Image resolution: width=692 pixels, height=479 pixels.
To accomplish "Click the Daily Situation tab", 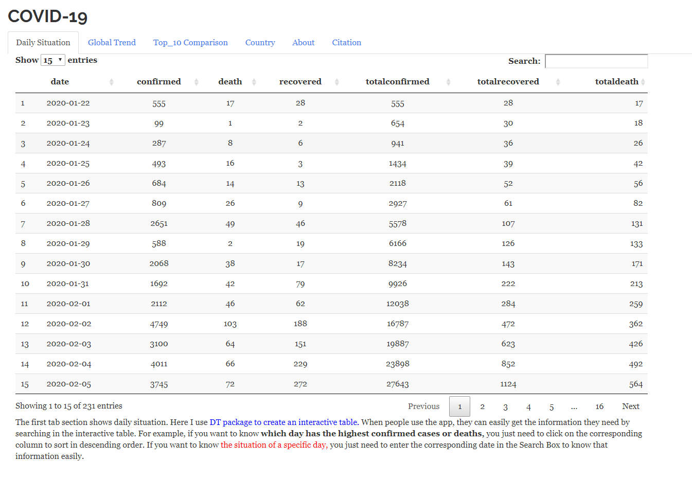I will tap(43, 43).
